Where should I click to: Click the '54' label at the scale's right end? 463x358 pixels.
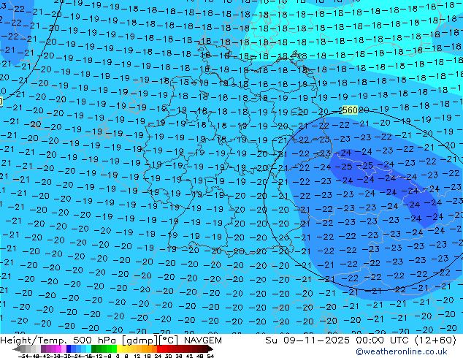tap(210, 356)
